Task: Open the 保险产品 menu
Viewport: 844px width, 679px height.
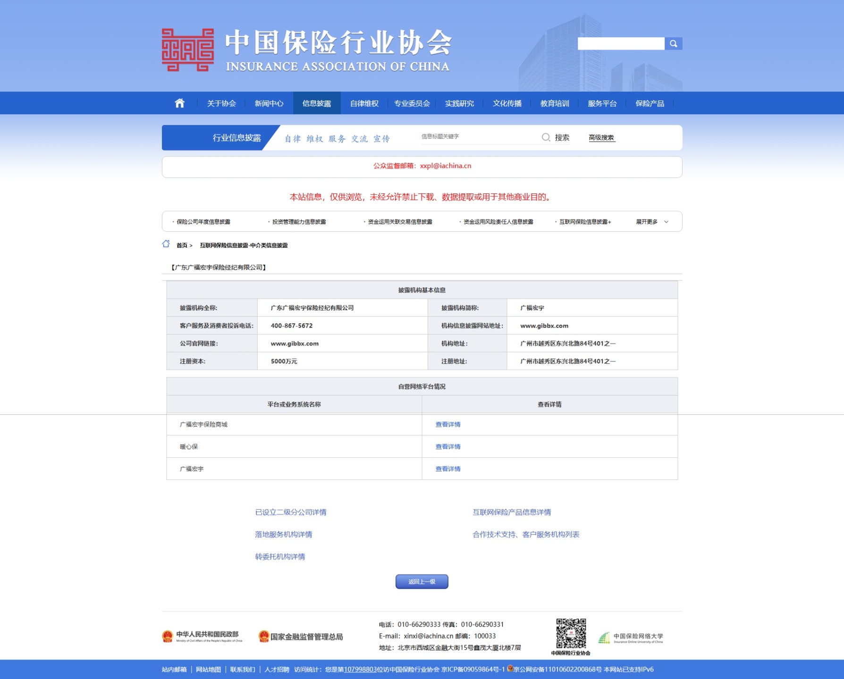Action: (650, 103)
